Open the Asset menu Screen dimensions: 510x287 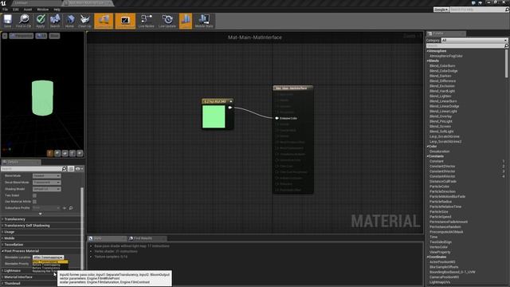click(28, 10)
